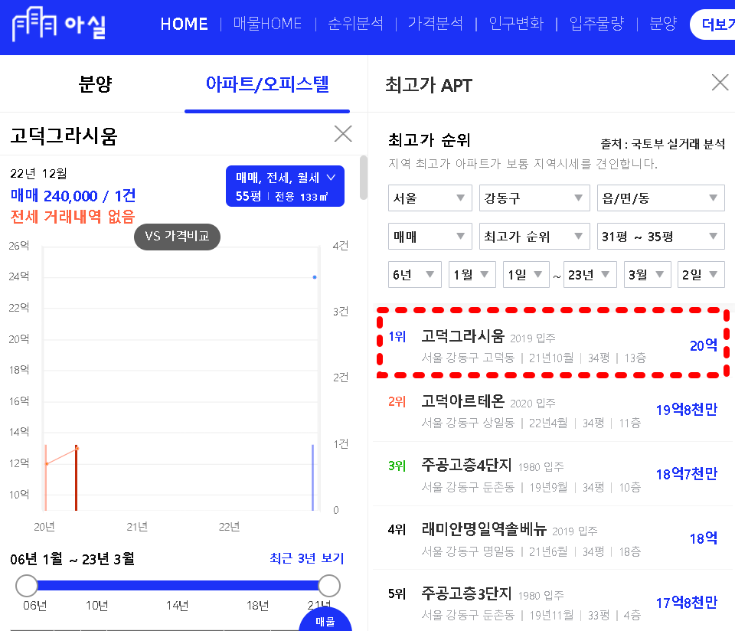The image size is (735, 631).
Task: Click the 최근 3년 보기 link
Action: click(x=306, y=558)
